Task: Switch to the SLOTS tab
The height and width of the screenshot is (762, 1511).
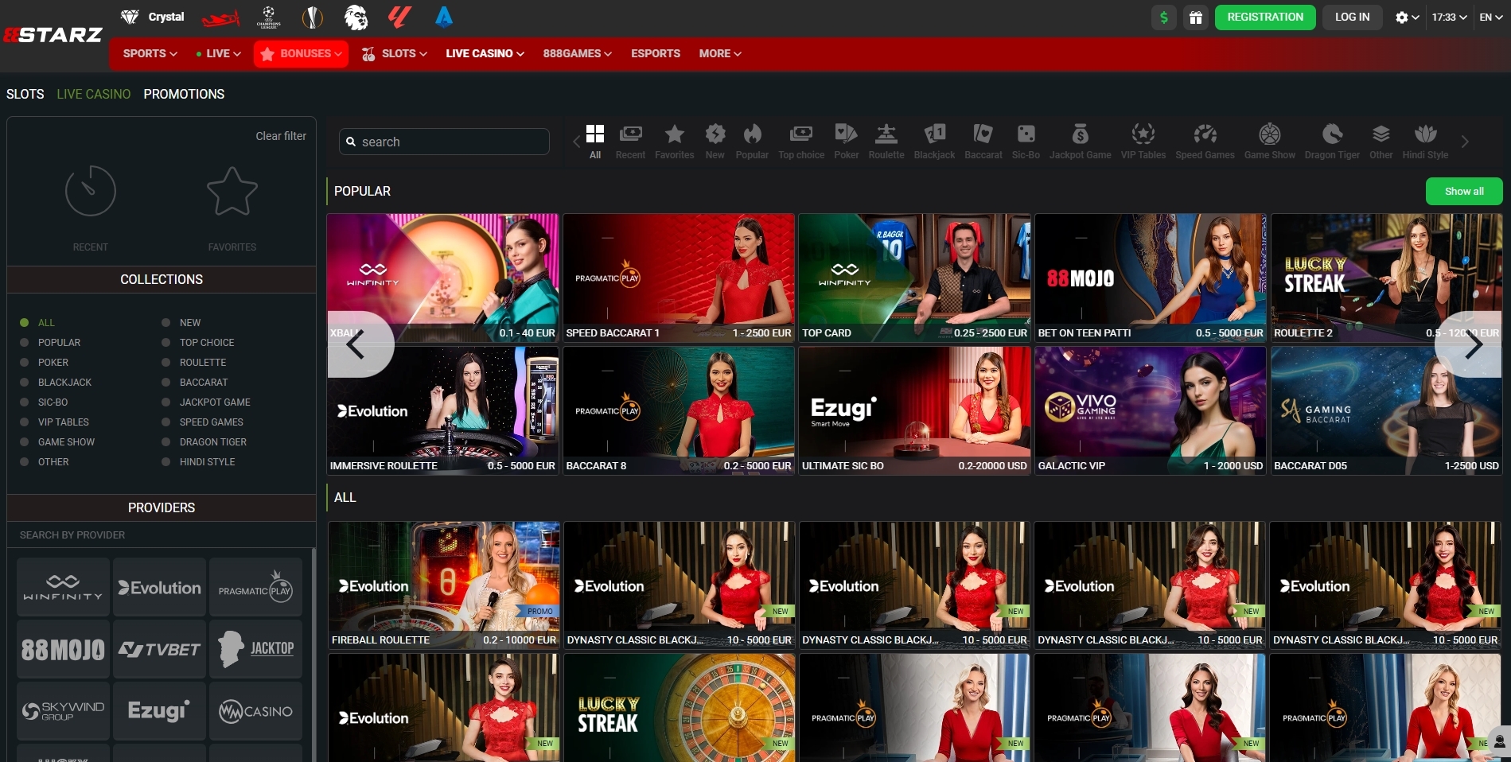Action: pos(25,94)
